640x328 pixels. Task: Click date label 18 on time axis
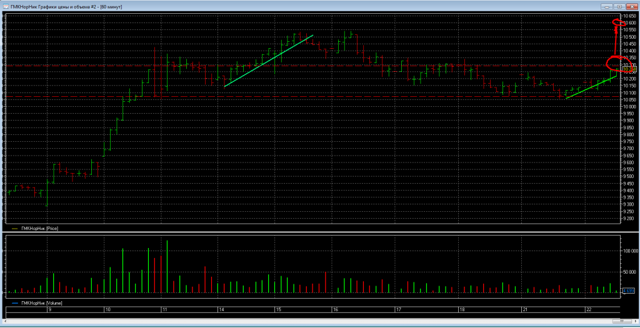click(x=462, y=310)
